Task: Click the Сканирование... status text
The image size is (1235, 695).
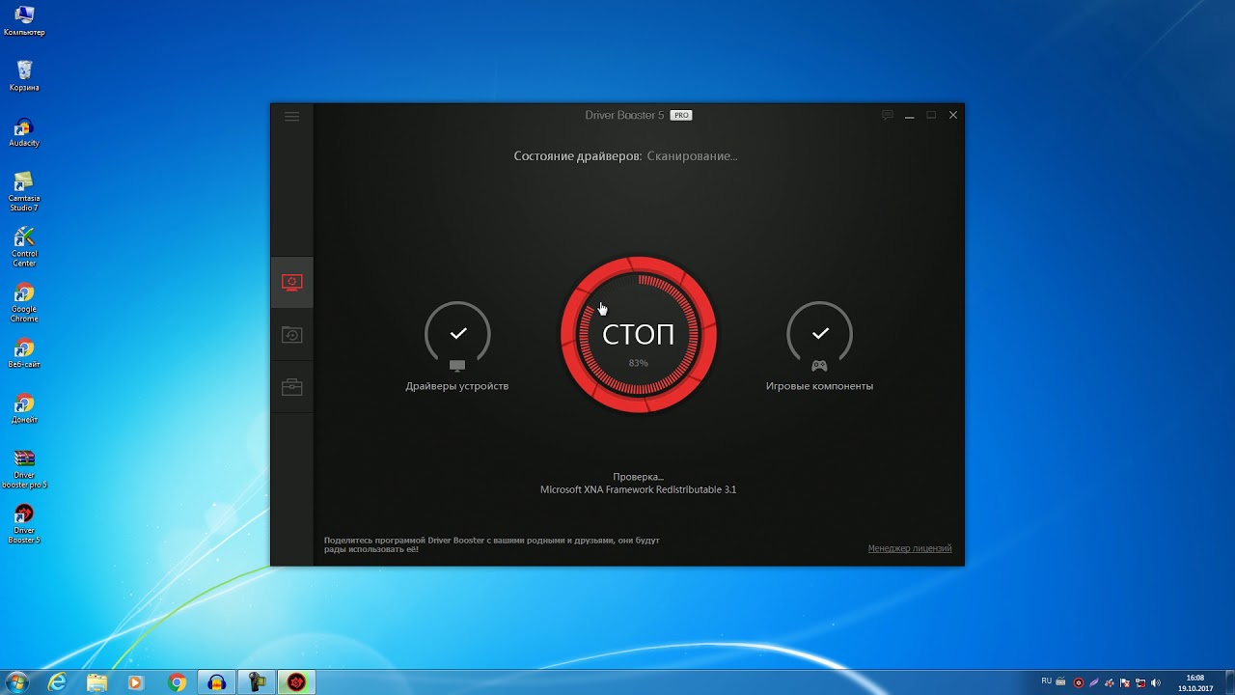Action: click(x=692, y=155)
